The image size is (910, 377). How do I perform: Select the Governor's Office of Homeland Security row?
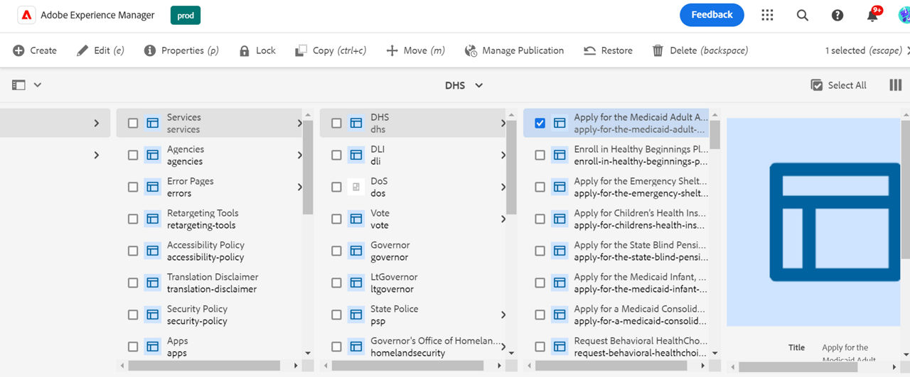pyautogui.click(x=412, y=346)
